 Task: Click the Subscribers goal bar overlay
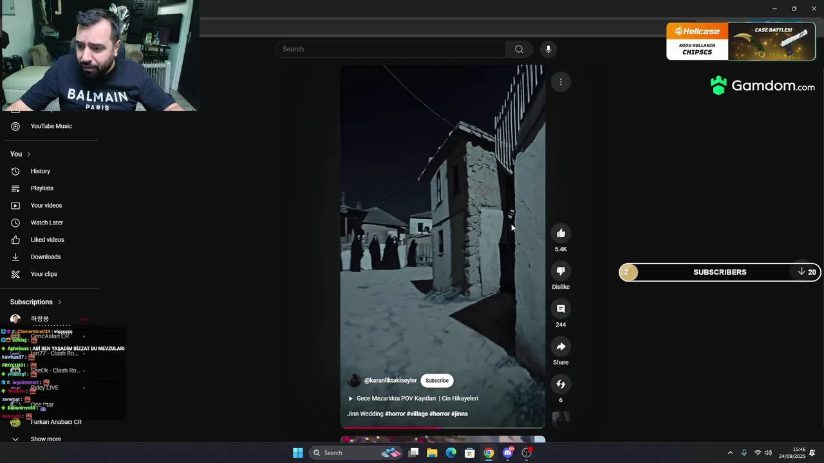click(720, 272)
